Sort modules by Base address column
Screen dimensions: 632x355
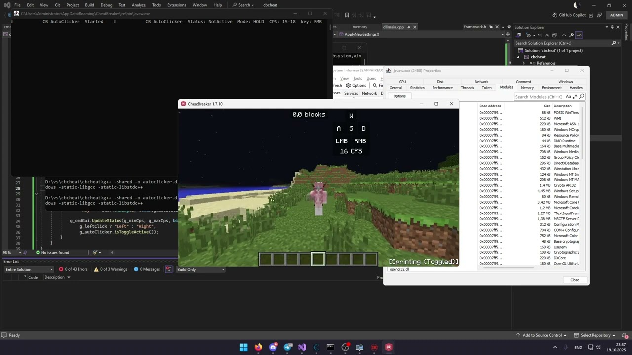coord(490,106)
